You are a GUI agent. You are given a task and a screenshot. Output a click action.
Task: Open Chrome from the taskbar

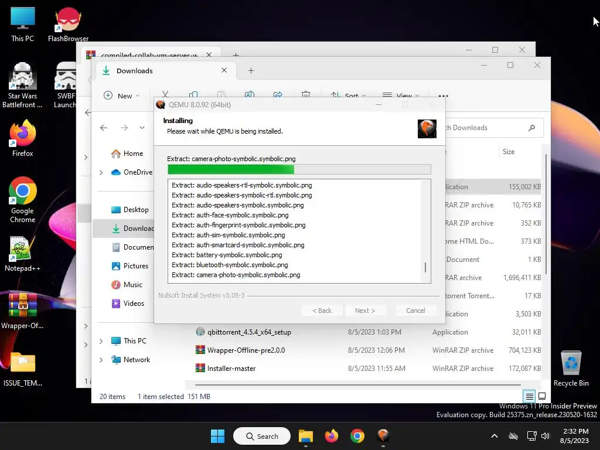click(357, 436)
